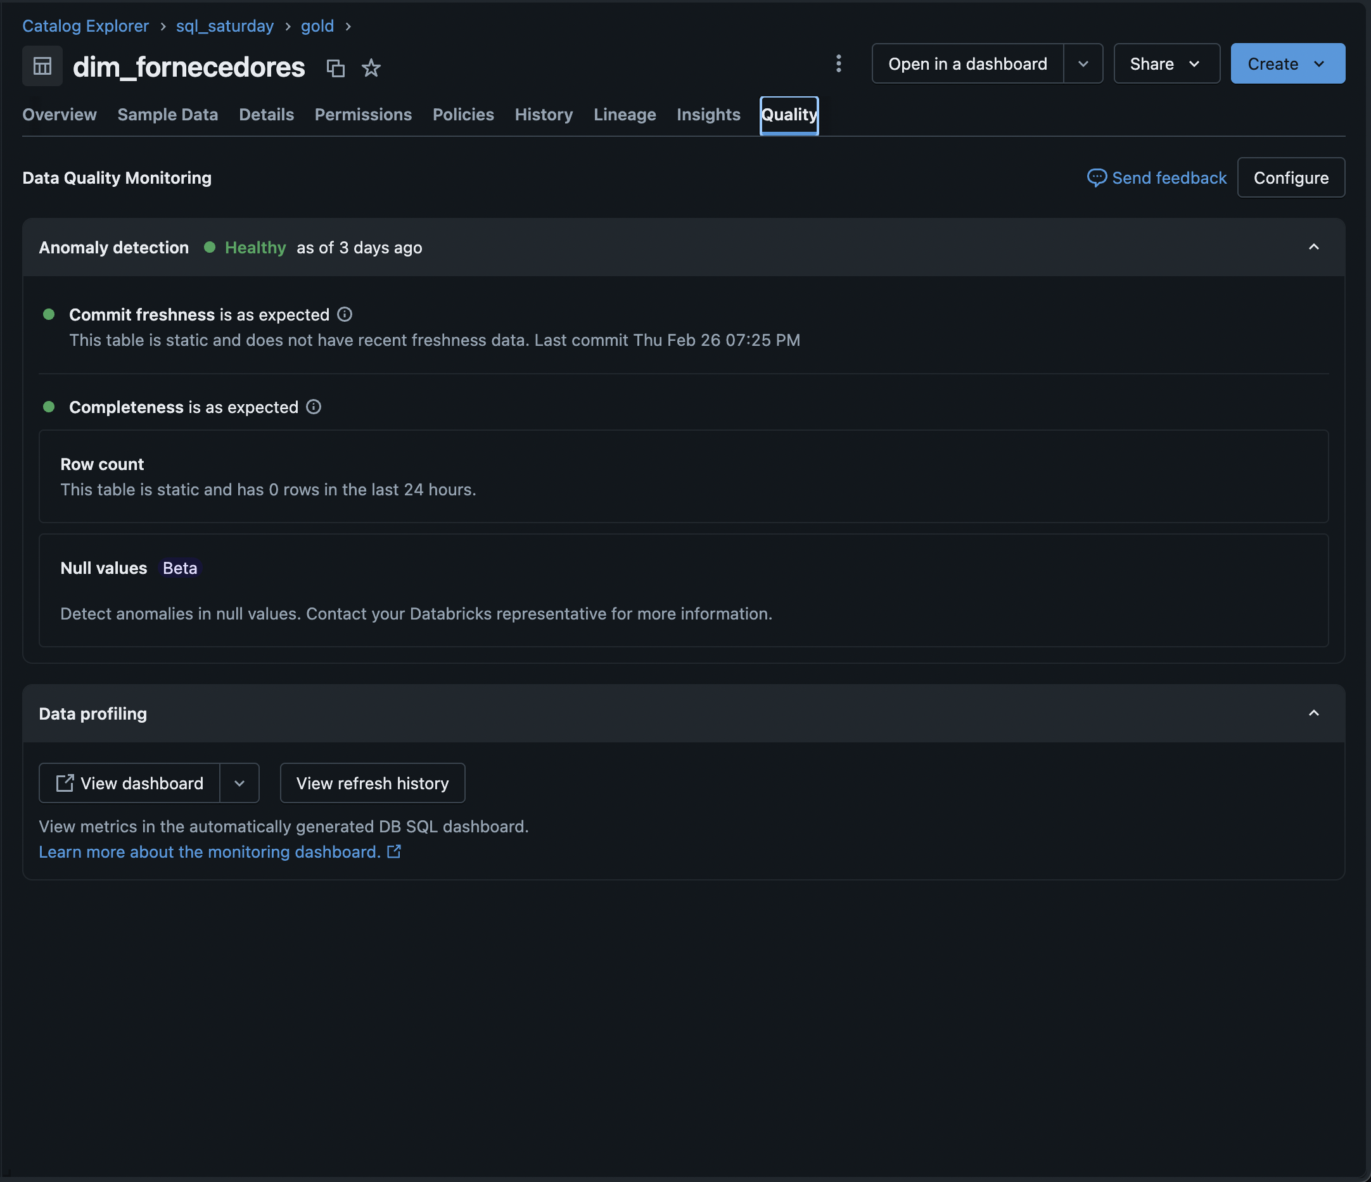Image resolution: width=1371 pixels, height=1182 pixels.
Task: Switch to the History tab
Action: [544, 115]
